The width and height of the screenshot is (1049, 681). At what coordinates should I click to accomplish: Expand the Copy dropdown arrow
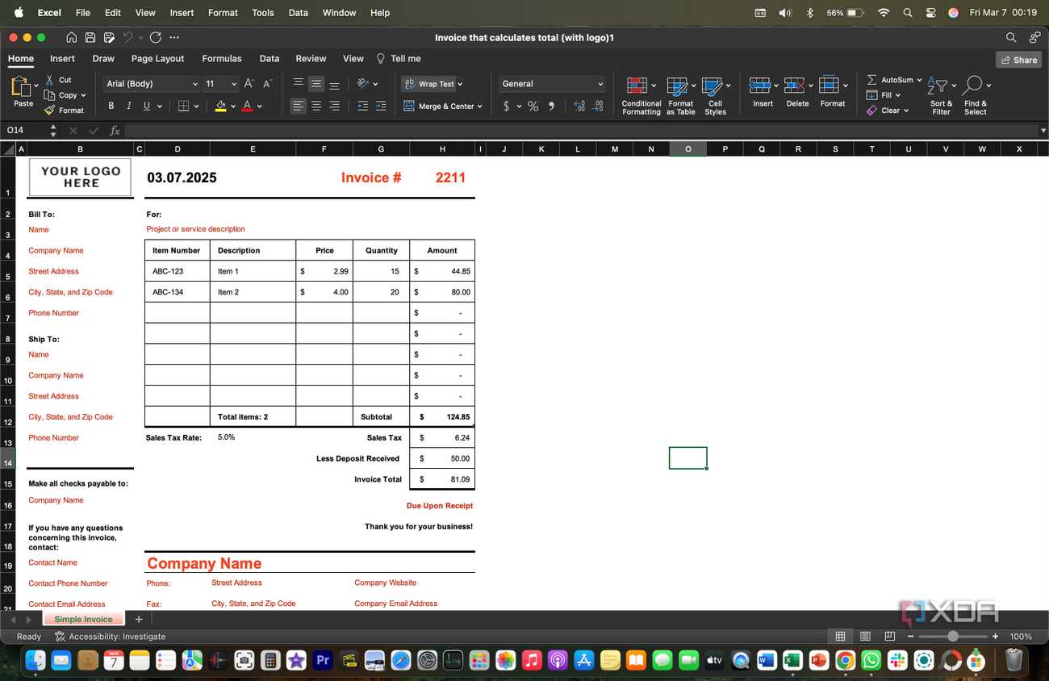click(x=83, y=95)
